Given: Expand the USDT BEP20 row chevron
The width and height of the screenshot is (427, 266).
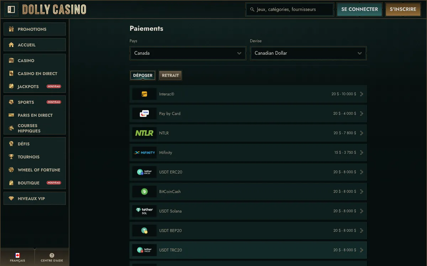Looking at the screenshot, I should (x=362, y=231).
